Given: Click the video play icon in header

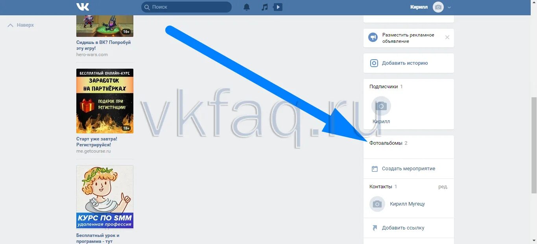Looking at the screenshot, I should (278, 7).
